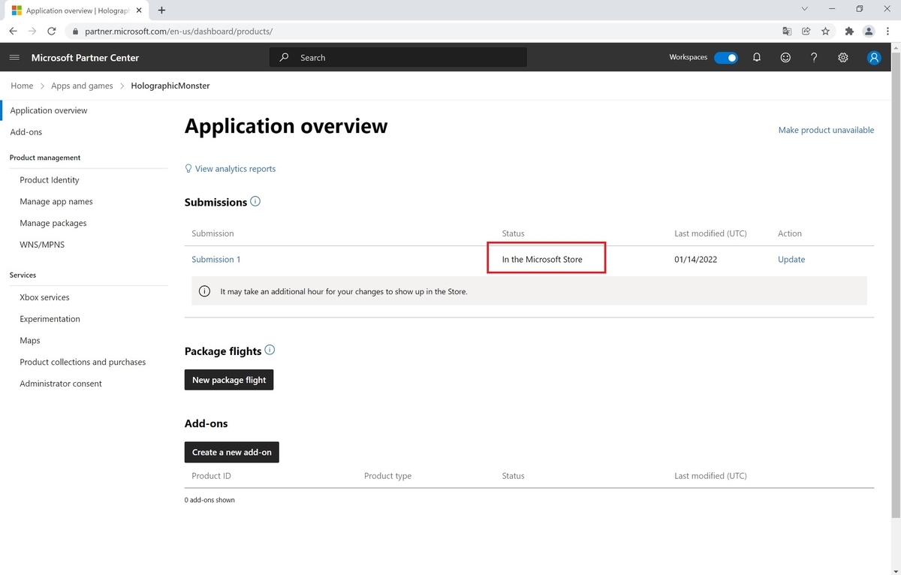Open Experimentation

(50, 319)
